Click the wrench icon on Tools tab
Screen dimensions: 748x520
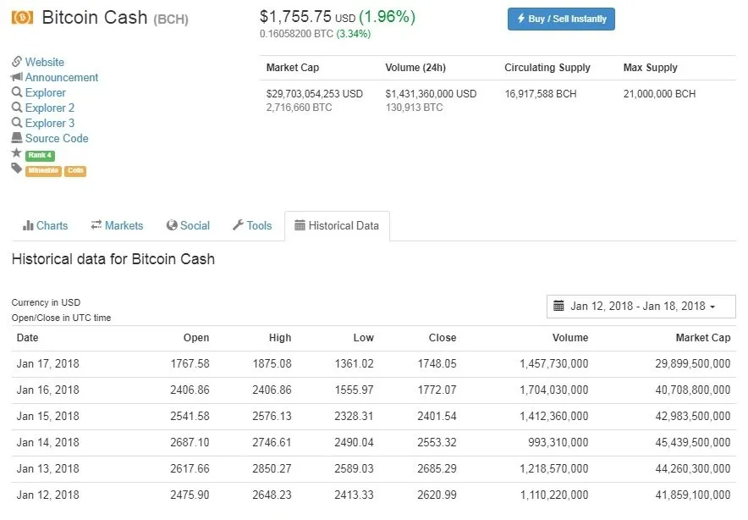(x=238, y=225)
